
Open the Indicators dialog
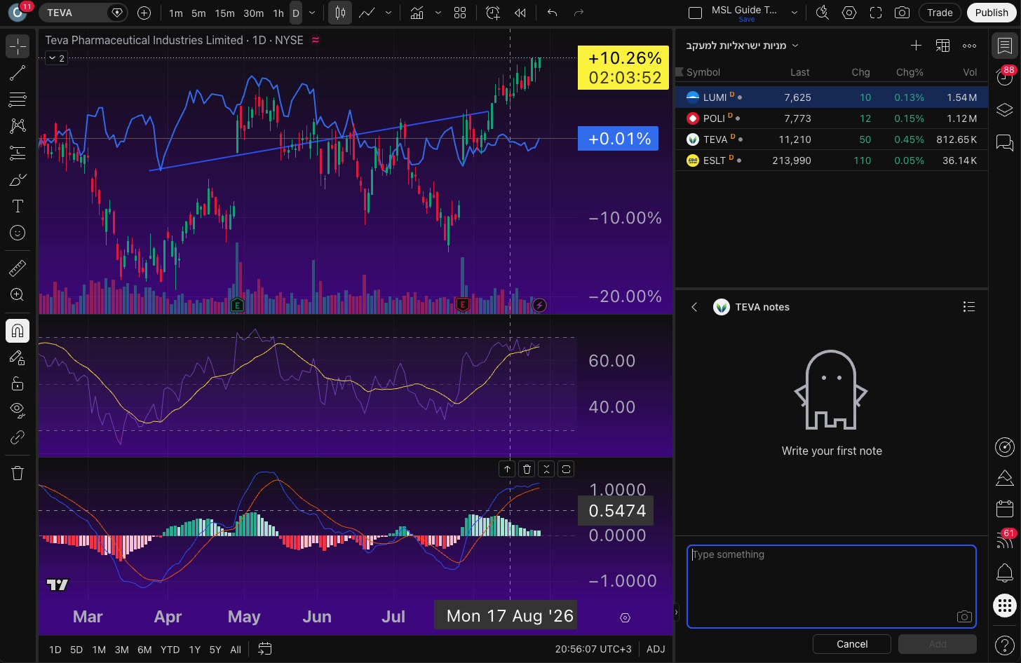pyautogui.click(x=417, y=13)
